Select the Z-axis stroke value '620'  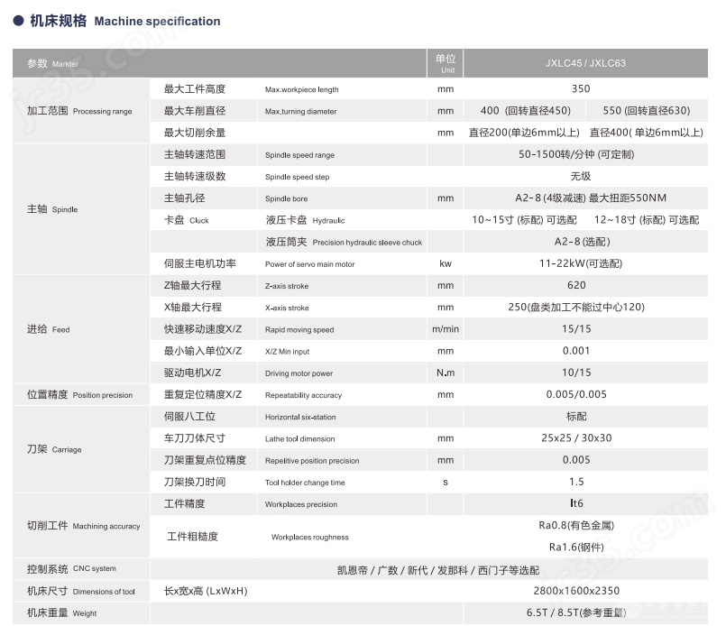576,285
